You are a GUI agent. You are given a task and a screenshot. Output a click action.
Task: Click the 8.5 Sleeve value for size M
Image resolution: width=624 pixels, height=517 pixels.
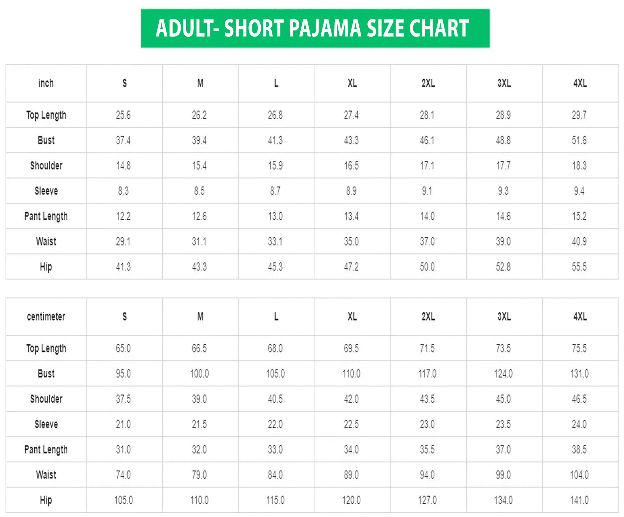point(199,191)
